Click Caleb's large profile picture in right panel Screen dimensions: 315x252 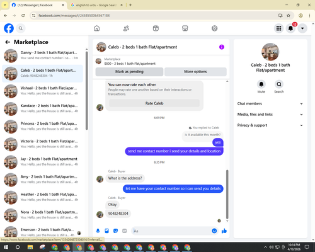point(270,52)
